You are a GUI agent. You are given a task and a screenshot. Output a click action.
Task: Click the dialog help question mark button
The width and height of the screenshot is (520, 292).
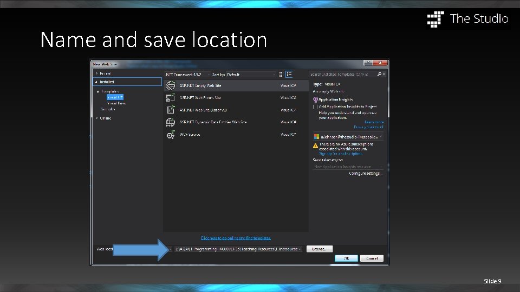coord(368,63)
